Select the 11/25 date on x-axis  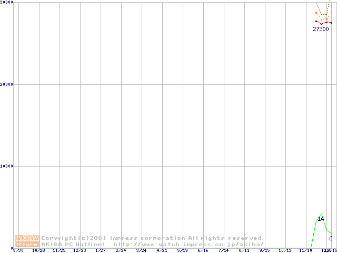coord(60,250)
